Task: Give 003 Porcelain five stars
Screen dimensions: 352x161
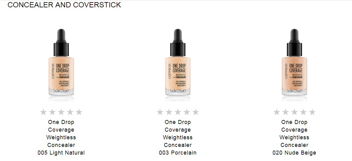Action: (196, 112)
